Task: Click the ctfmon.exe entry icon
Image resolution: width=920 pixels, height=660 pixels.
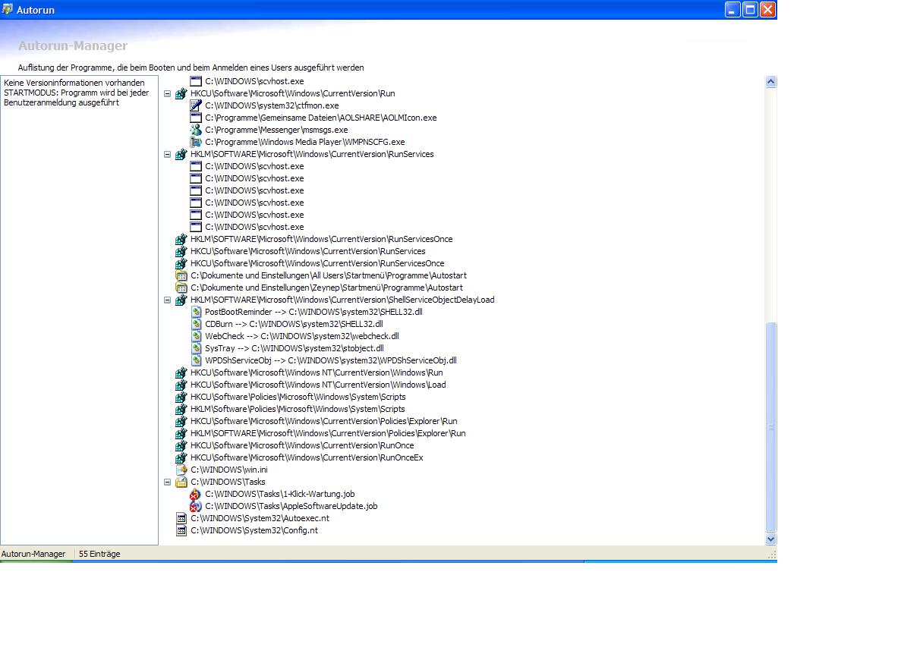Action: 196,105
